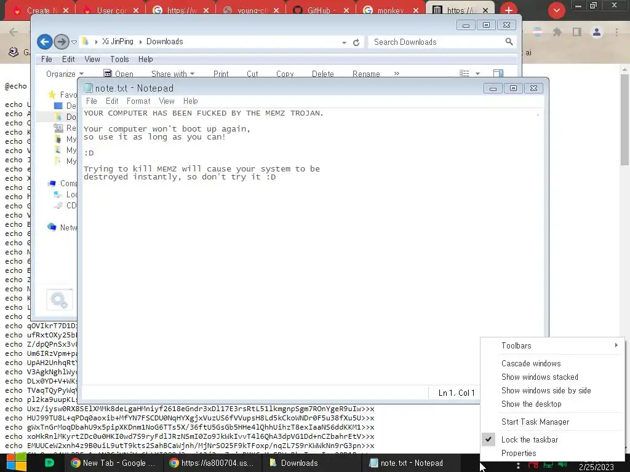Open the Notepad Help menu
This screenshot has height=472, width=630.
(191, 101)
